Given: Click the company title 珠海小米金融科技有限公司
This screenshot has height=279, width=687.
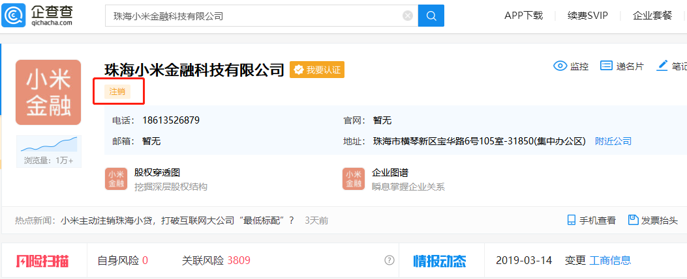Looking at the screenshot, I should click(x=194, y=70).
